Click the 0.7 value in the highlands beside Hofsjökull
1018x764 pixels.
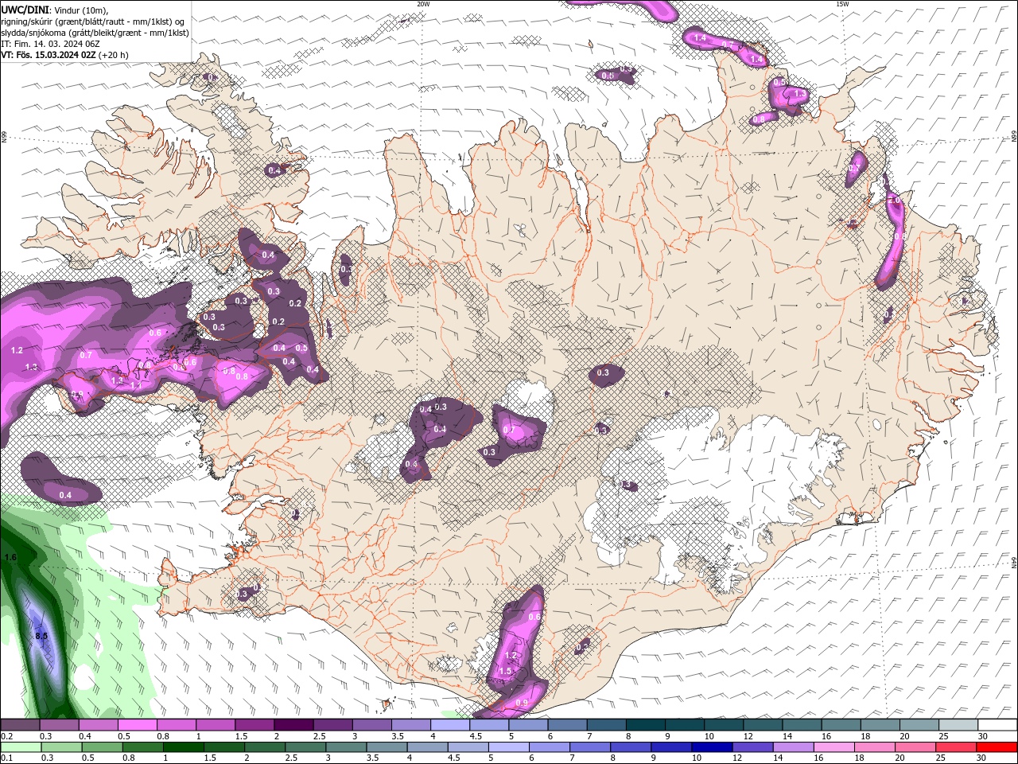[509, 430]
